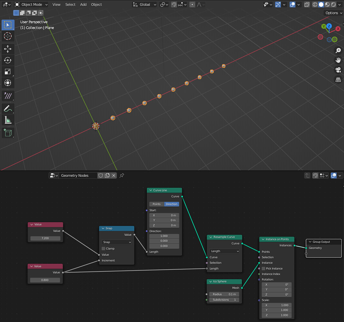Select solid viewport shading
This screenshot has height=322, width=344.
(321, 5)
